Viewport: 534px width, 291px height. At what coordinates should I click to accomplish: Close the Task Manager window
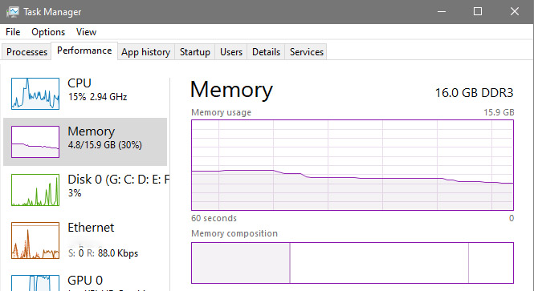click(515, 11)
